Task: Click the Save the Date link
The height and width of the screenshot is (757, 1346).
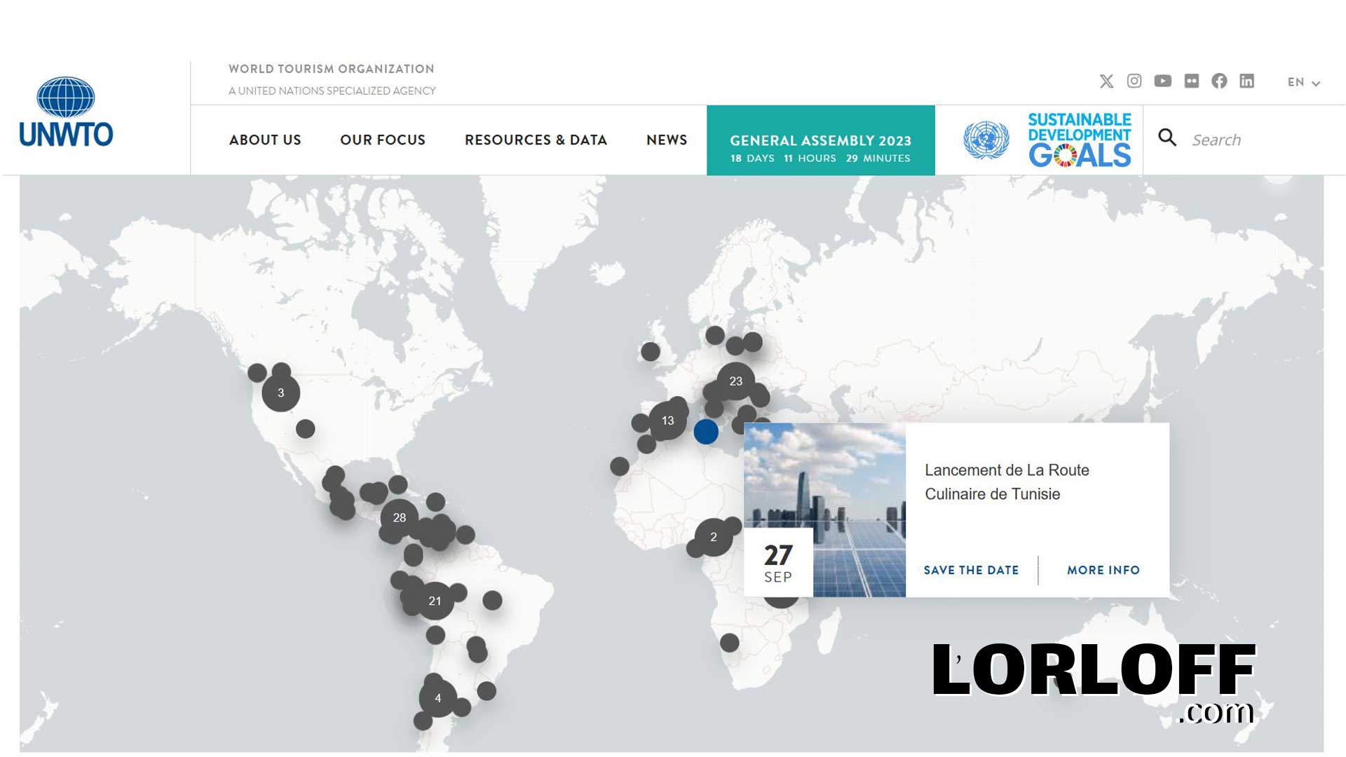Action: click(971, 571)
